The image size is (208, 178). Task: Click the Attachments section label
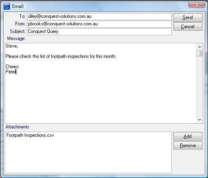[x=17, y=127]
